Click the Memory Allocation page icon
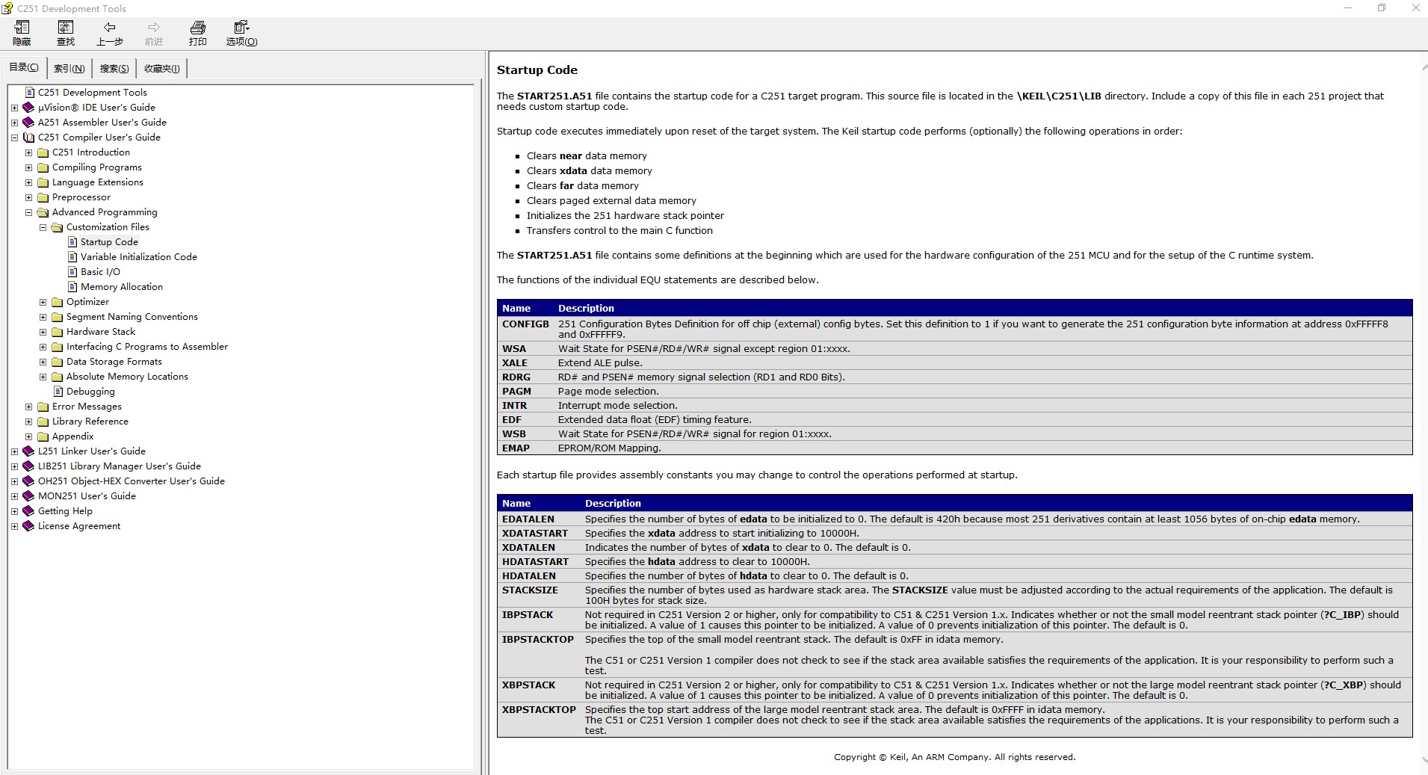Image resolution: width=1428 pixels, height=775 pixels. 72,287
